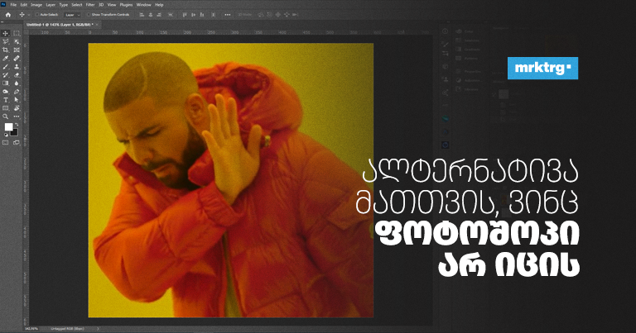Click align right edges icon
The width and height of the screenshot is (636, 333).
(x=159, y=15)
